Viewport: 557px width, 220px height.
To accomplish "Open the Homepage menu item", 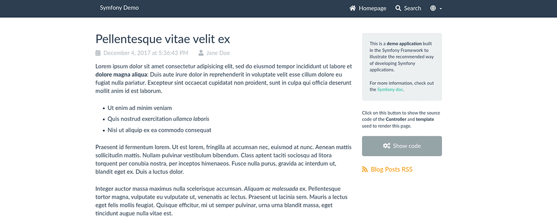I will click(372, 8).
